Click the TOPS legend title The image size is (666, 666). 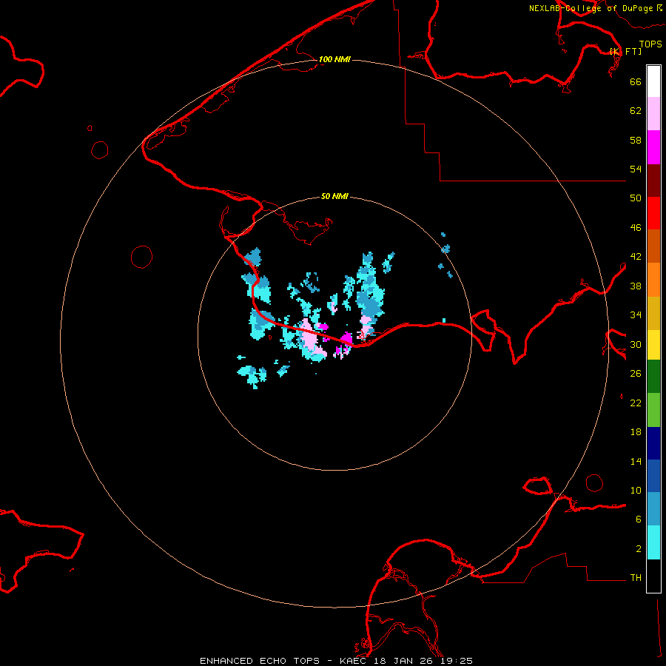[650, 44]
